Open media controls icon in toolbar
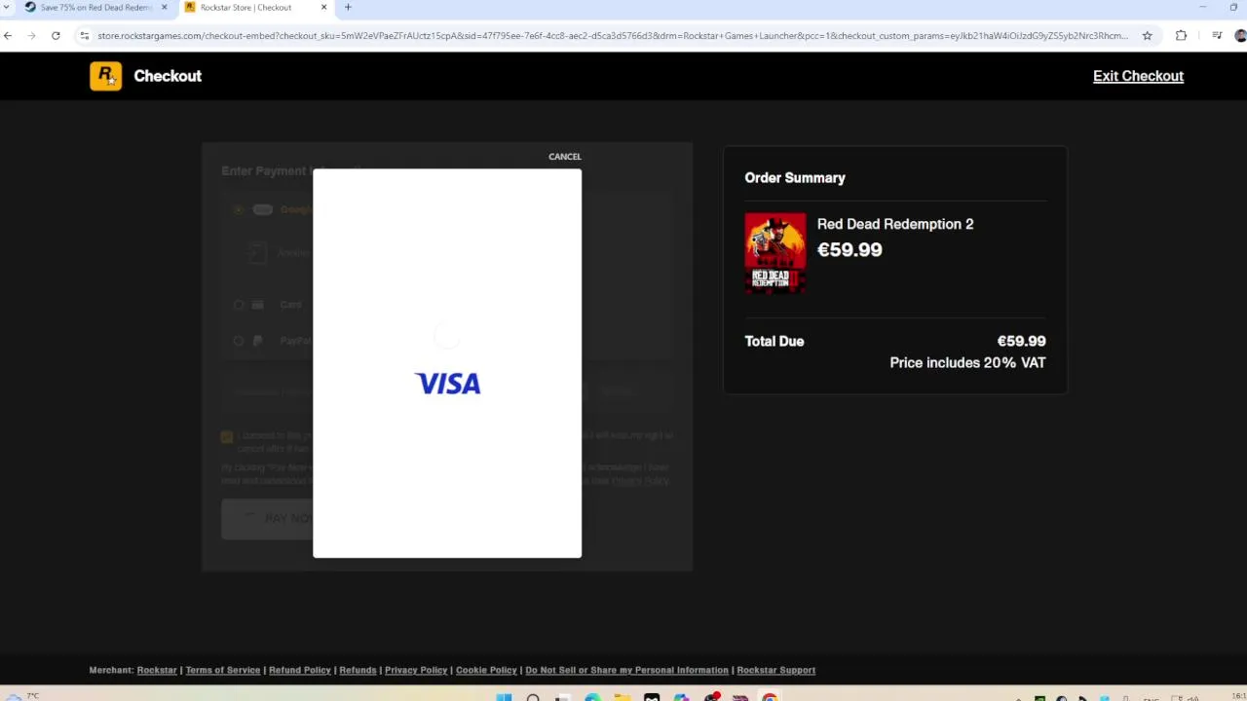The height and width of the screenshot is (701, 1247). click(x=1217, y=36)
